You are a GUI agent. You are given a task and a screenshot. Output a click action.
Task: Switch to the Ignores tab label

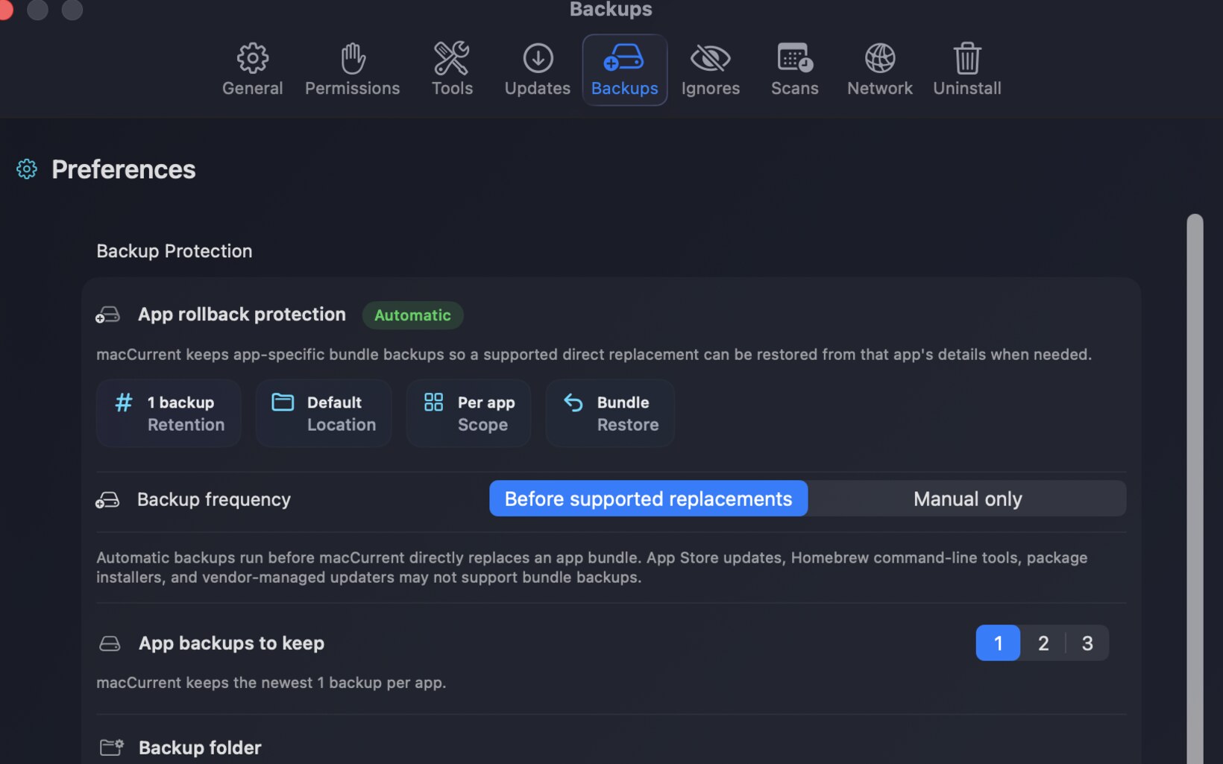[x=710, y=88]
